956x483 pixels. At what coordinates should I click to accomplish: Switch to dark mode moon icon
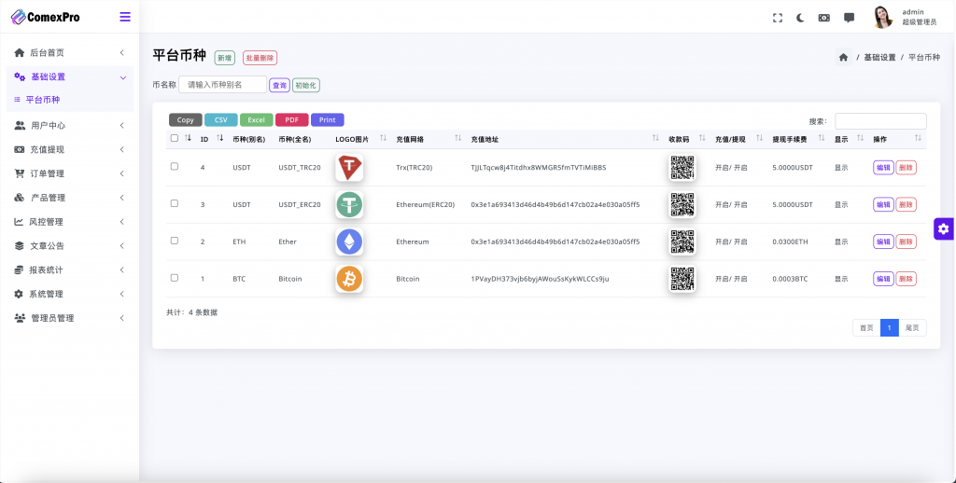pos(801,18)
